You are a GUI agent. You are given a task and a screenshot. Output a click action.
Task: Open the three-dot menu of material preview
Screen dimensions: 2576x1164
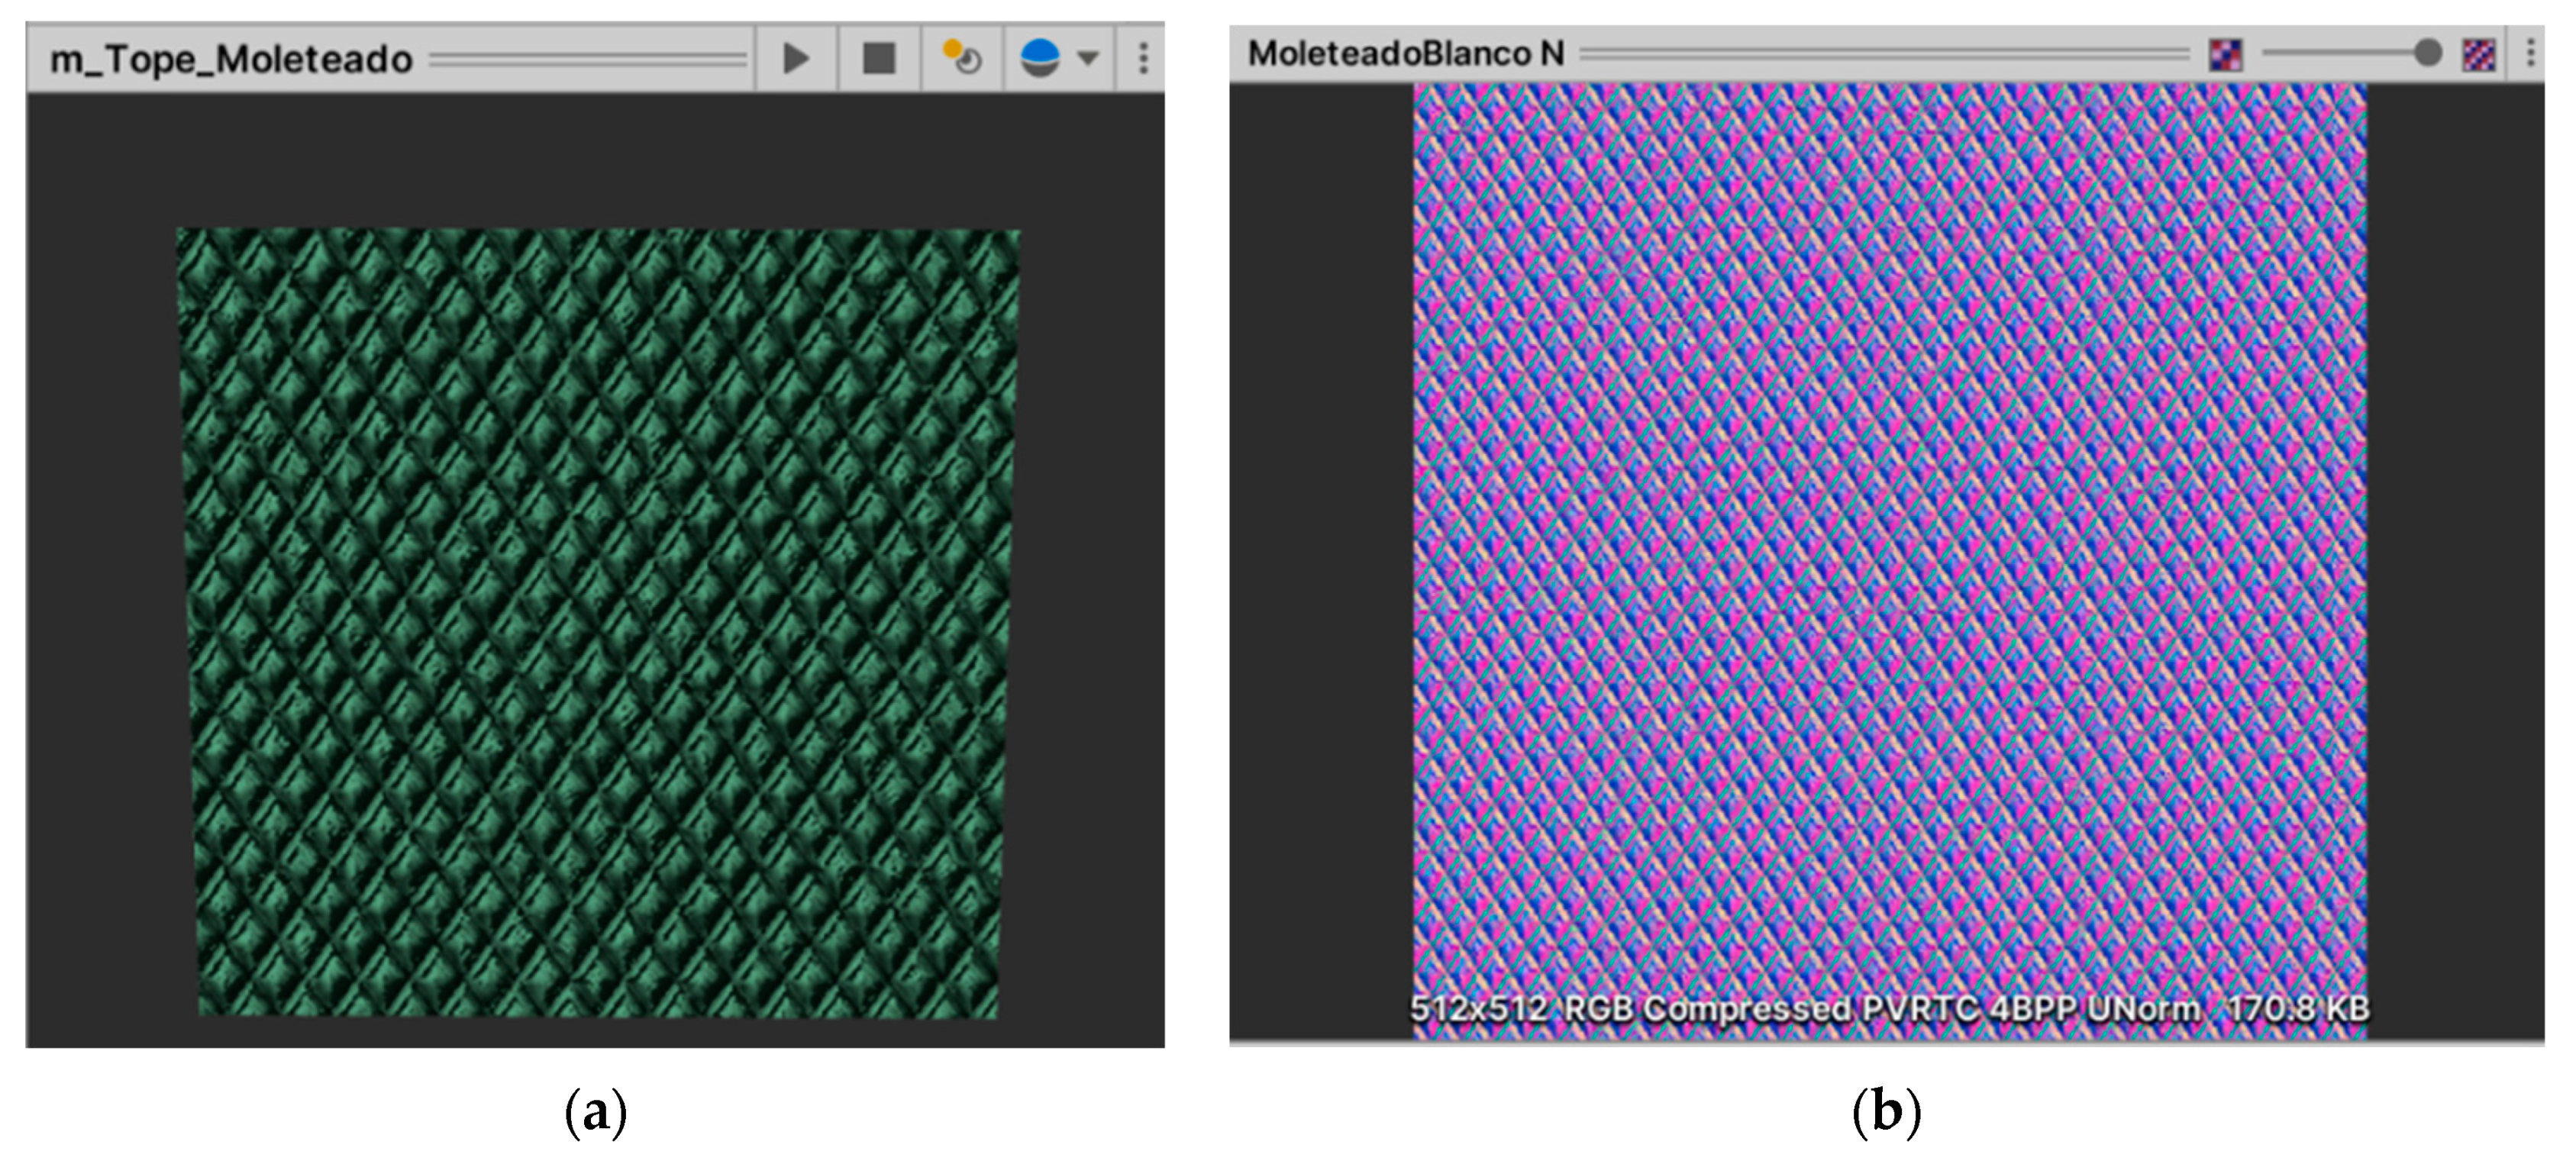coord(1143,59)
